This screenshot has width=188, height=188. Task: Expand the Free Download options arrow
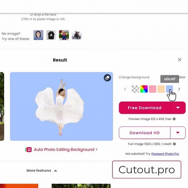[x=178, y=108]
